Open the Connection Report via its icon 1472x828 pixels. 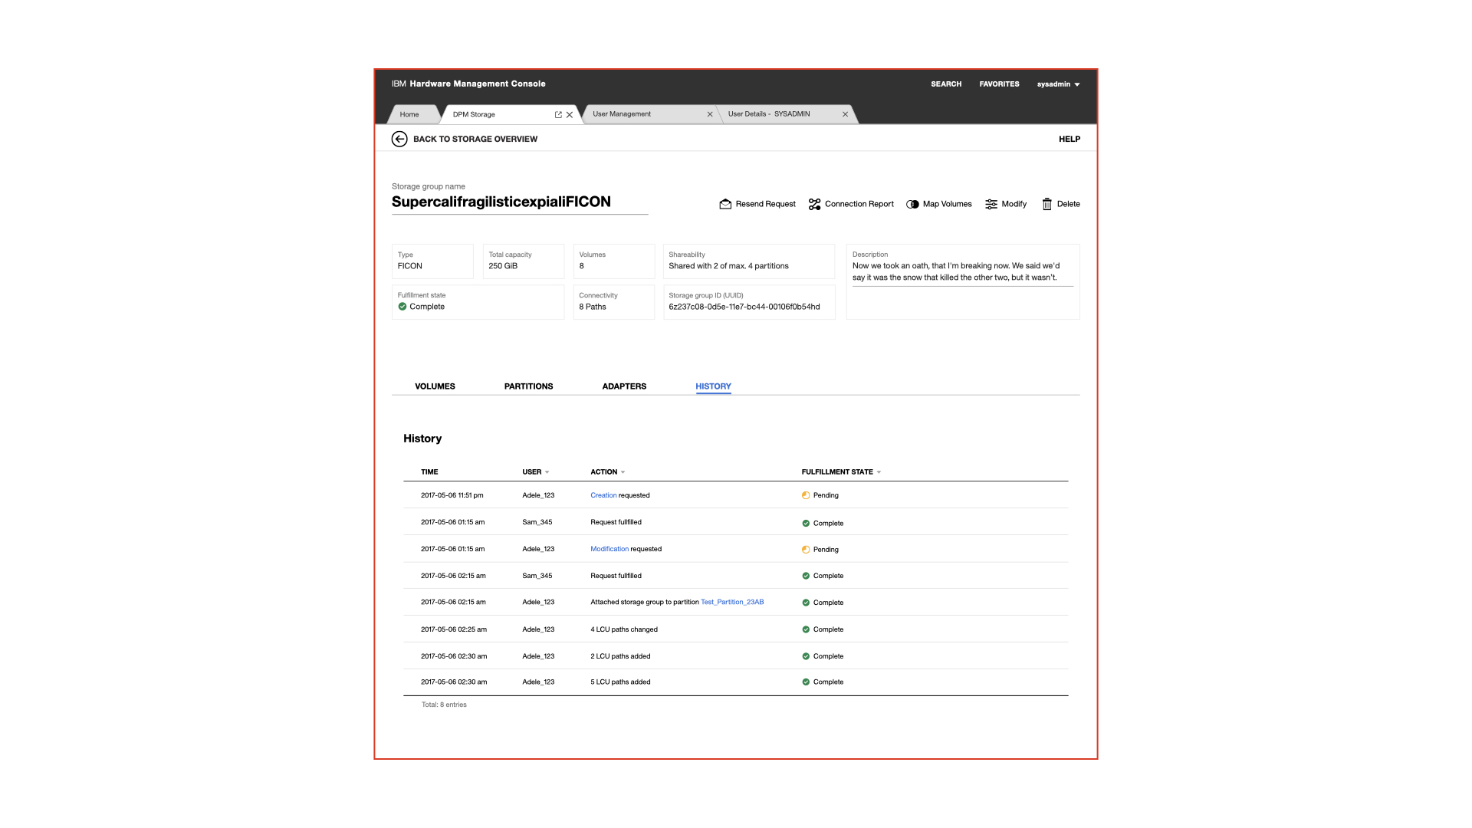coord(814,204)
